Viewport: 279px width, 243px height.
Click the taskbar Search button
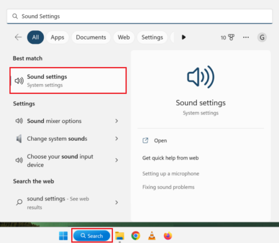click(92, 236)
